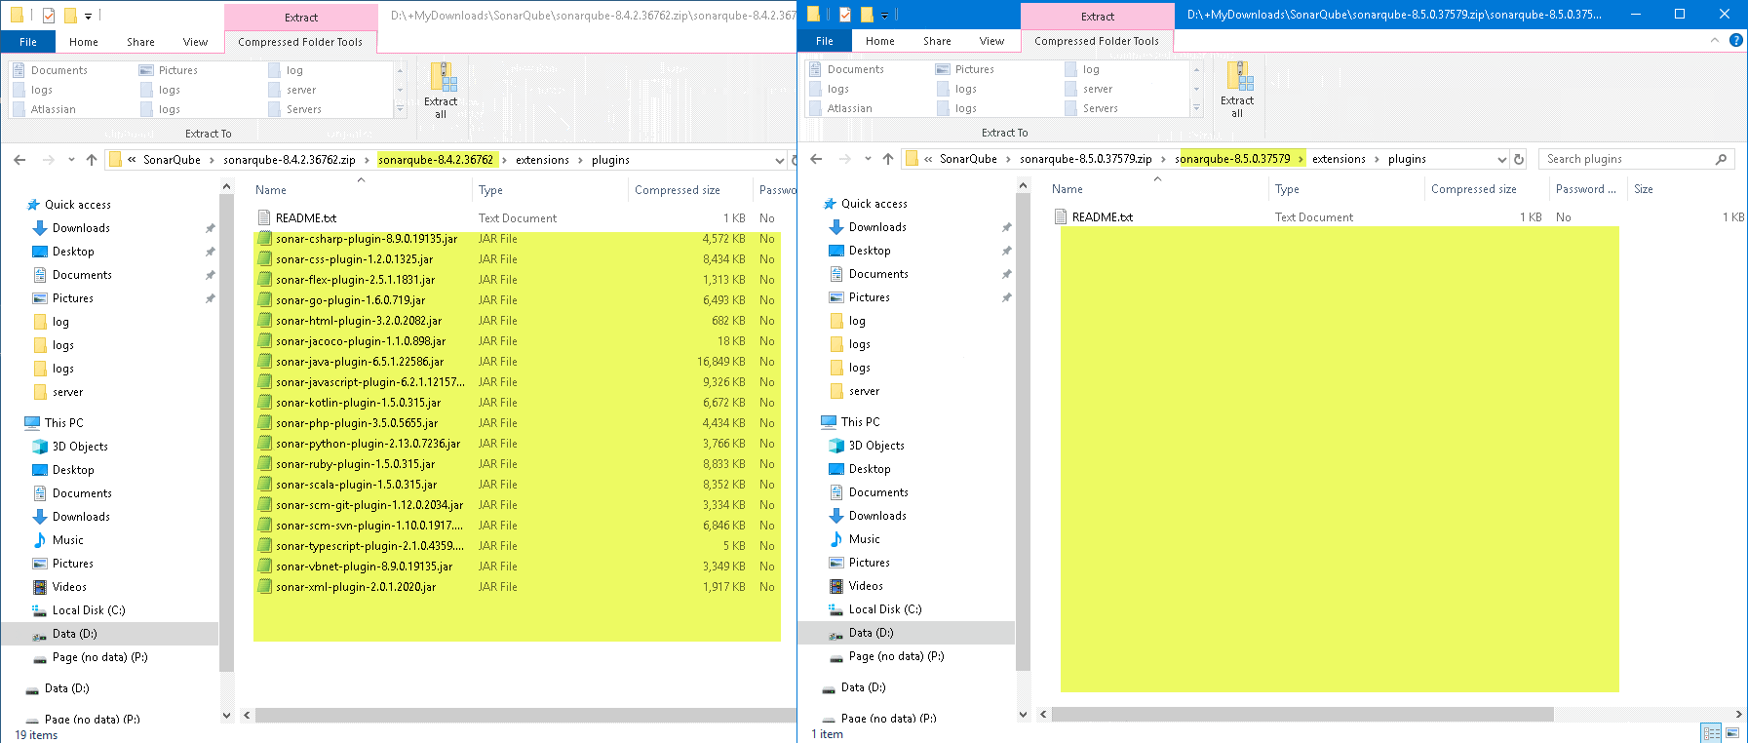Click right window navigation pane scrollbar
This screenshot has height=743, width=1748.
pyautogui.click(x=1023, y=432)
